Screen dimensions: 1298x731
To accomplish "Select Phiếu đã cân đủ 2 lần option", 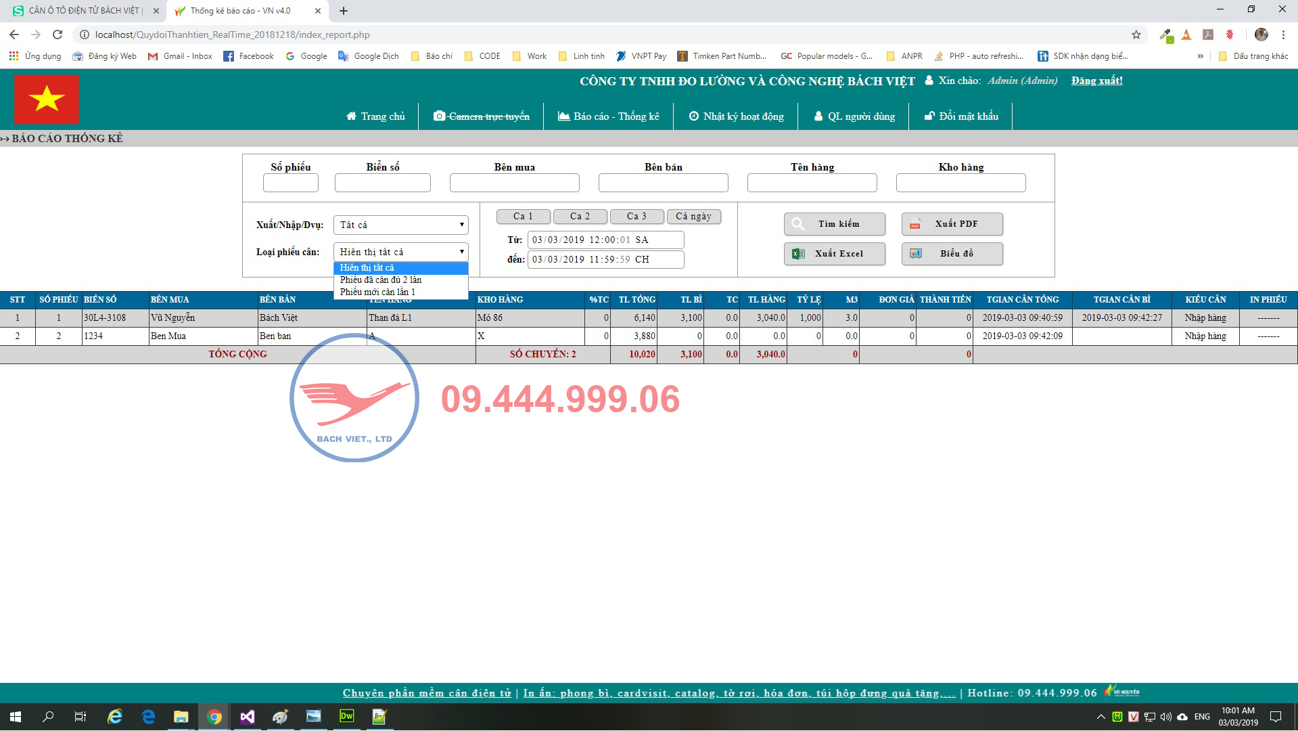I will pyautogui.click(x=401, y=280).
